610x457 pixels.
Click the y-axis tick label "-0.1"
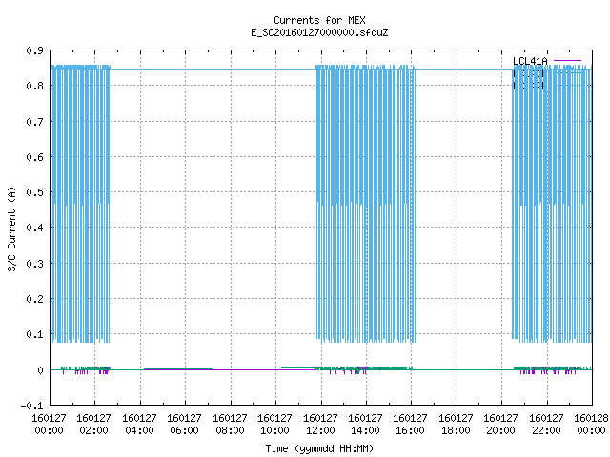tap(31, 406)
